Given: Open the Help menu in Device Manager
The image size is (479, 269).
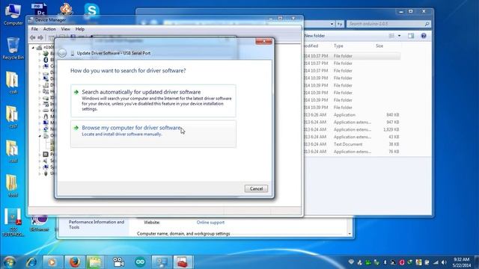Looking at the screenshot, I should point(80,29).
